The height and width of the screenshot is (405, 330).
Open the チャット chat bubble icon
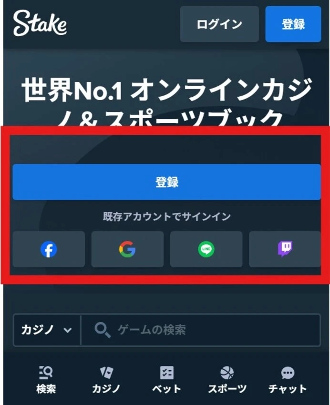coord(288,373)
